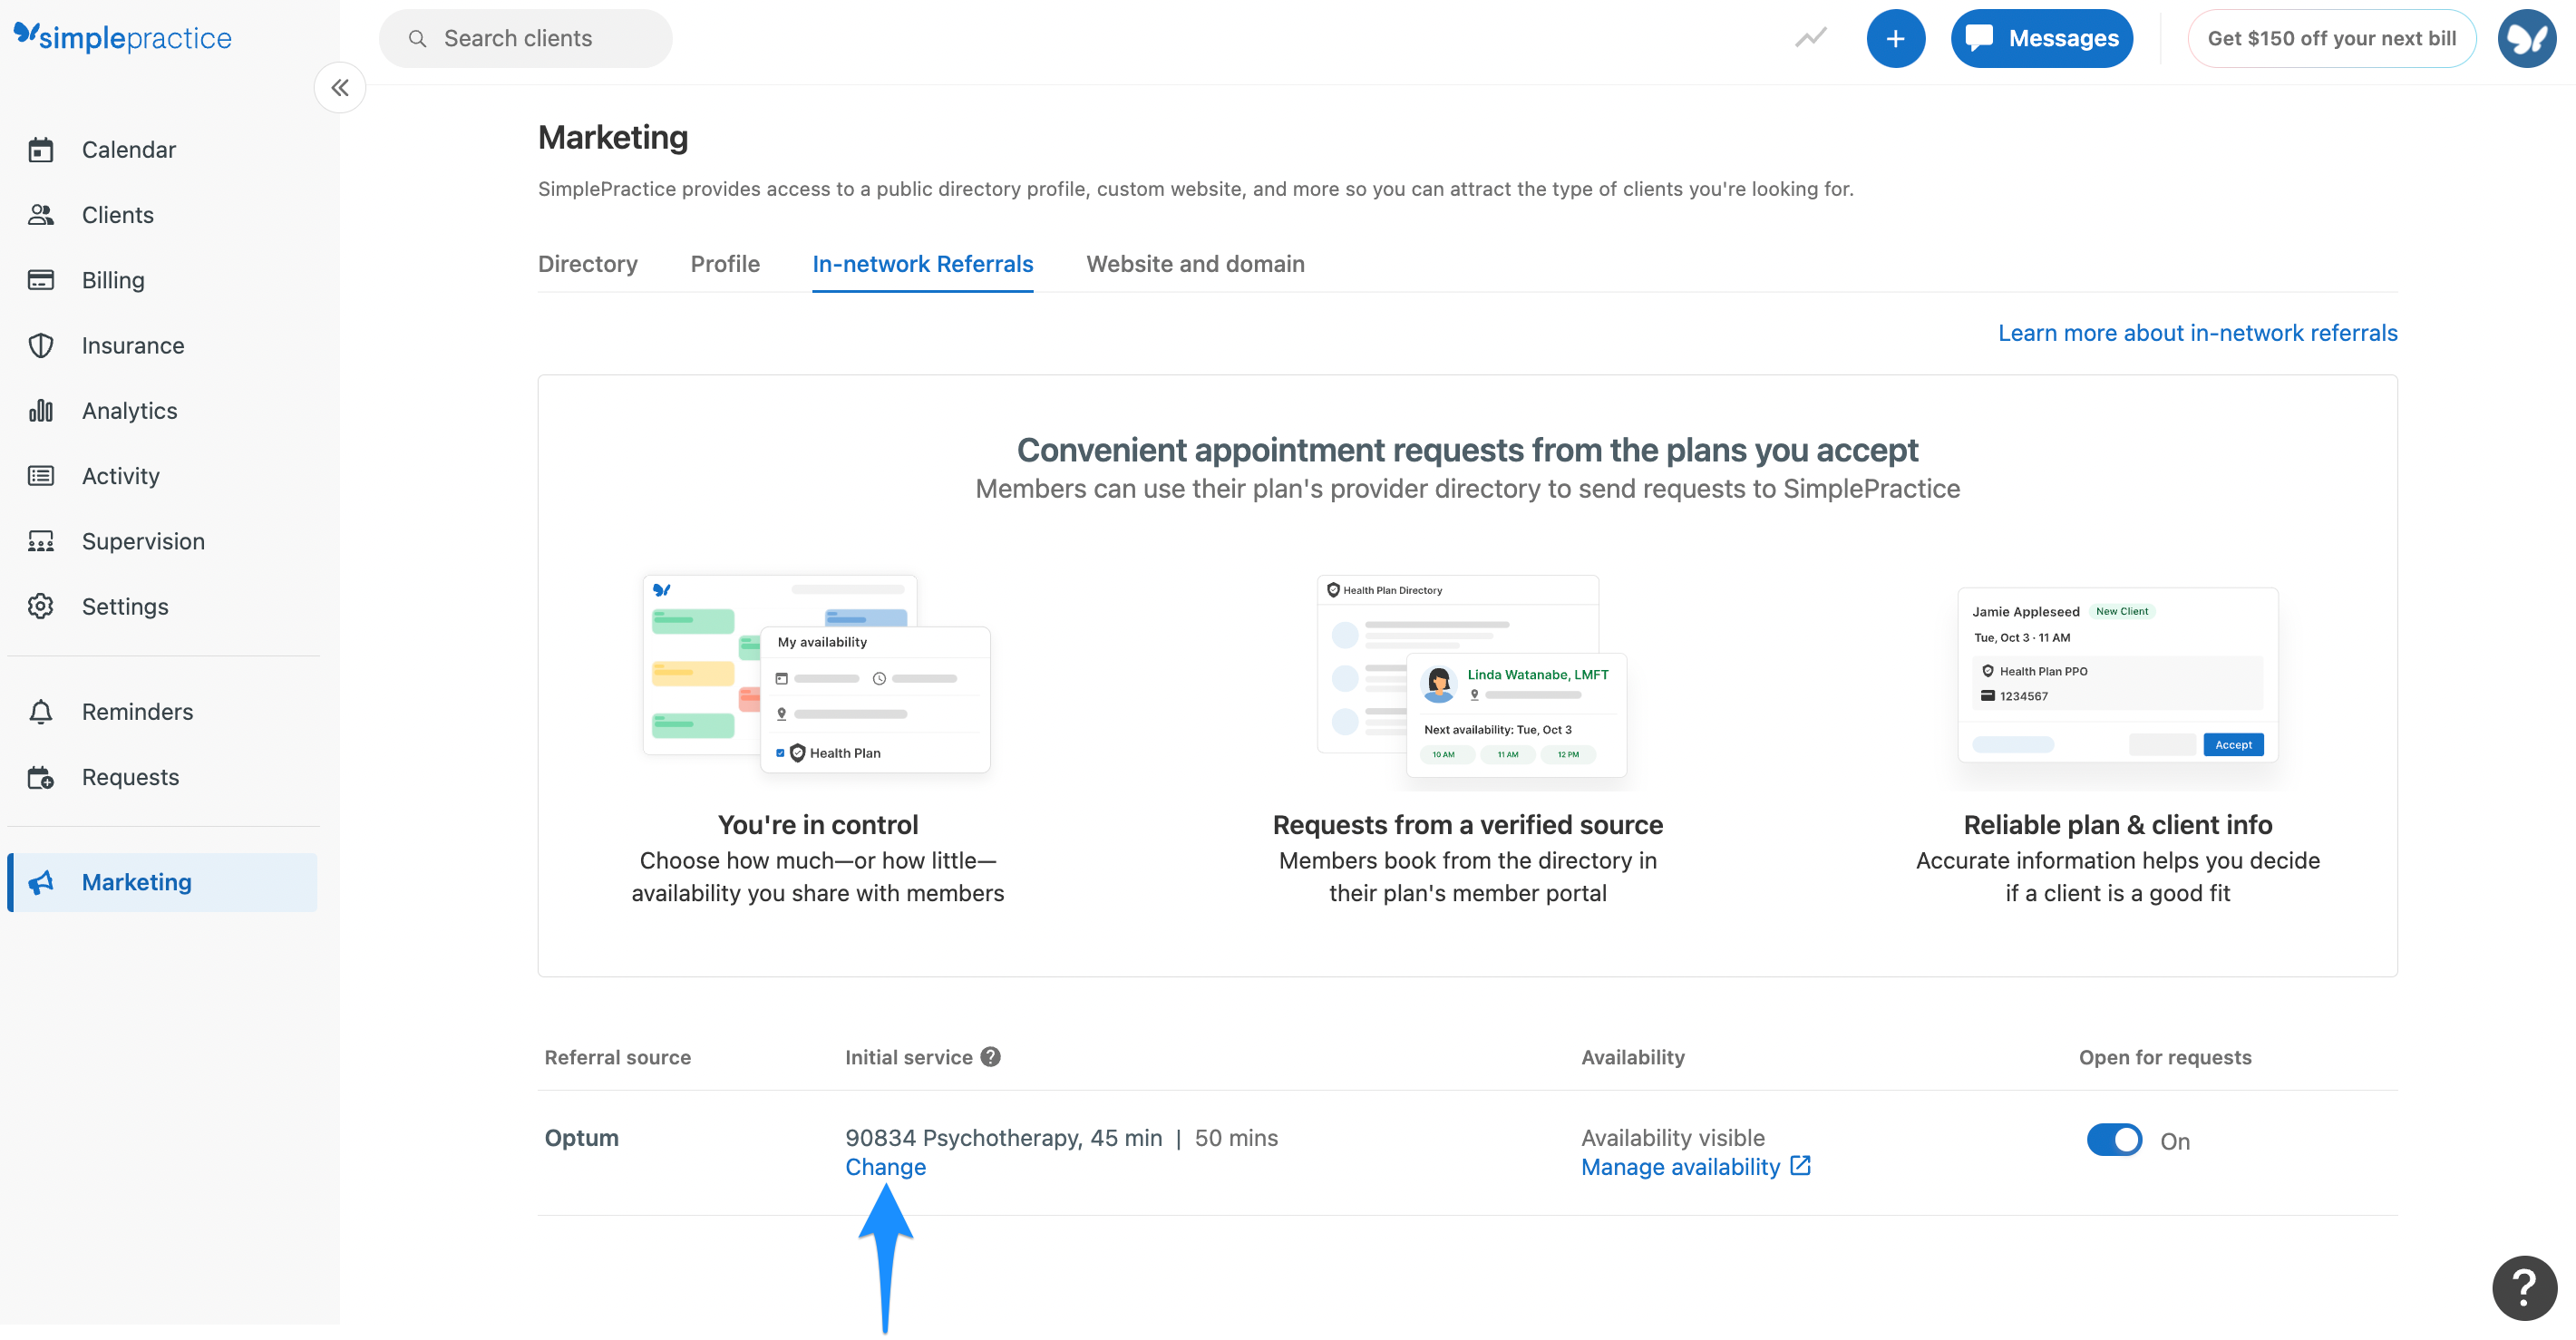The image size is (2576, 1340).
Task: Open Manage availability link
Action: tap(1681, 1167)
